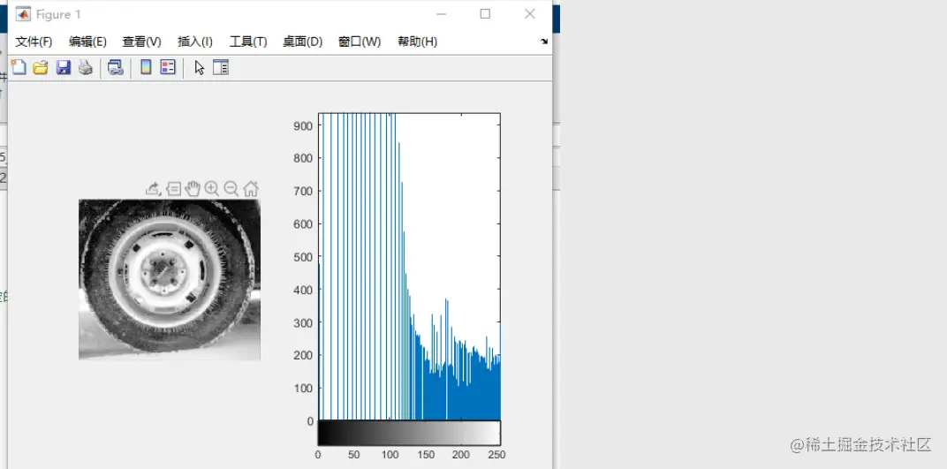This screenshot has height=469, width=947.
Task: Open the 窗口(W) menu
Action: 360,42
